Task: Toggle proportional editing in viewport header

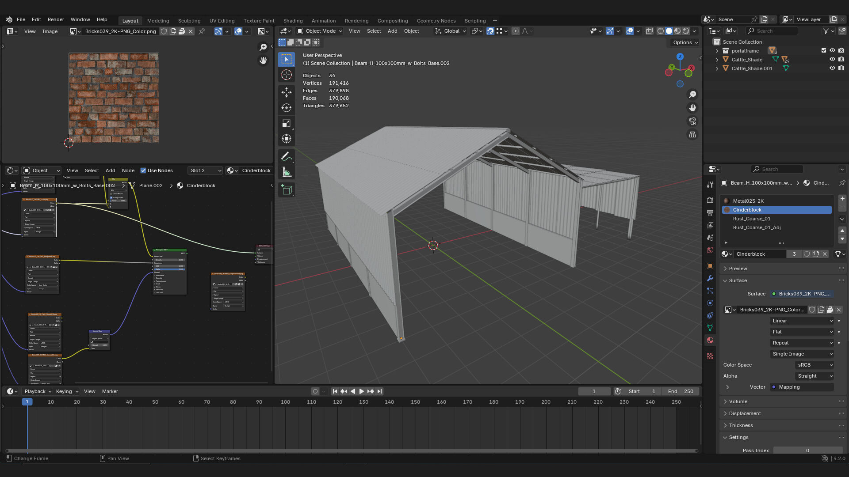Action: coord(515,31)
